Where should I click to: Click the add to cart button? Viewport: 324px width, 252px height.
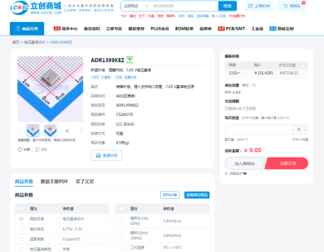pos(245,164)
